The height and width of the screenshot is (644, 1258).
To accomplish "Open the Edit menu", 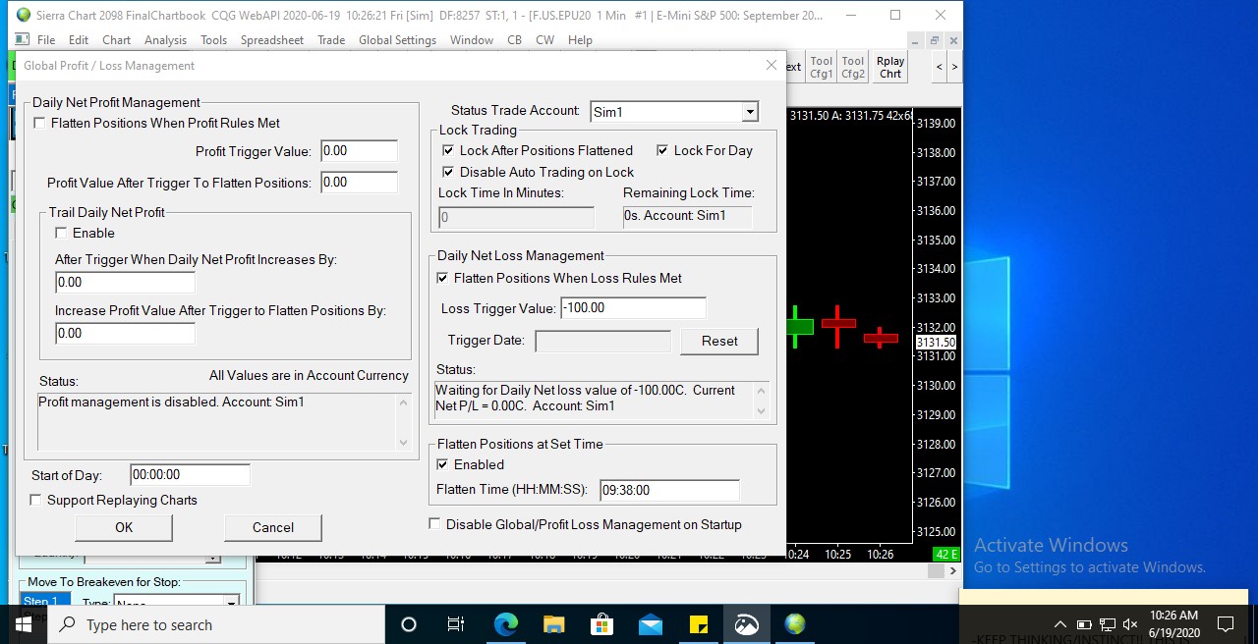I will 79,40.
